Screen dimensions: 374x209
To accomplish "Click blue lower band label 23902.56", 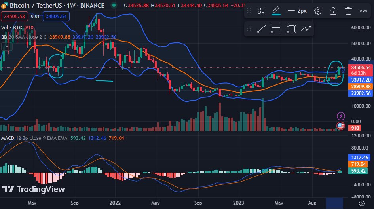I will pos(361,93).
